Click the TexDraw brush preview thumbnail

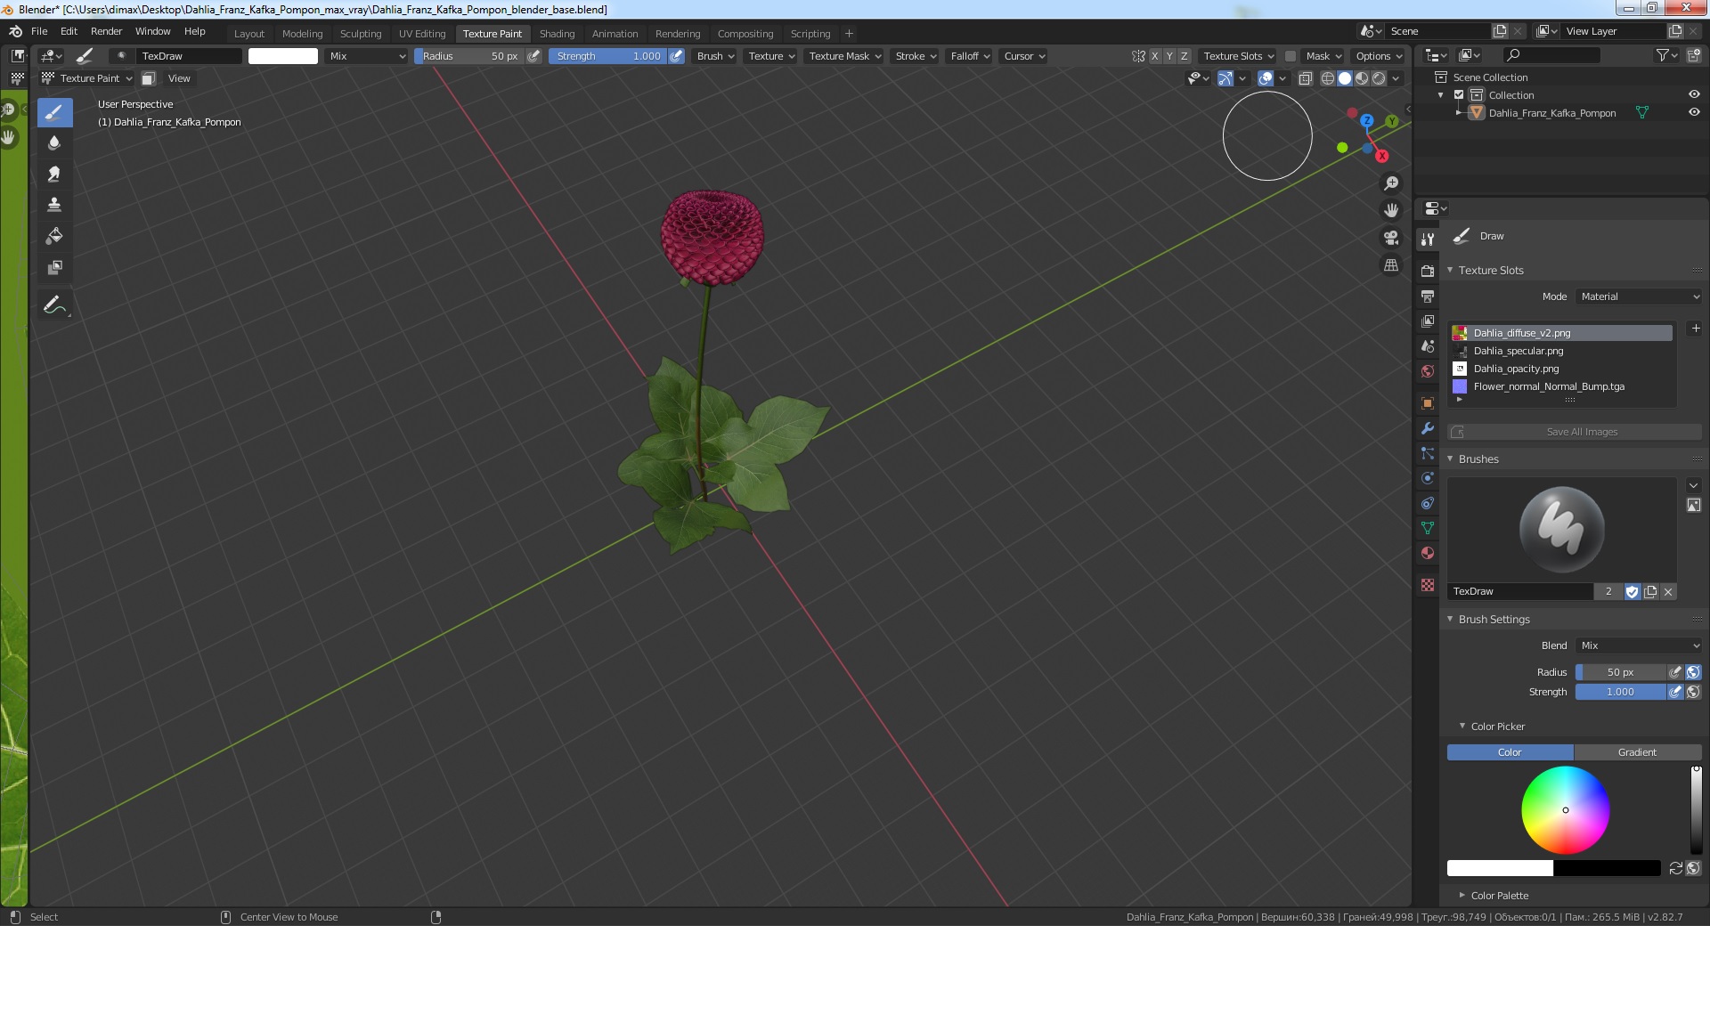coord(1561,530)
